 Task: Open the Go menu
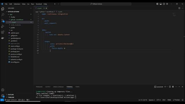[28, 4]
